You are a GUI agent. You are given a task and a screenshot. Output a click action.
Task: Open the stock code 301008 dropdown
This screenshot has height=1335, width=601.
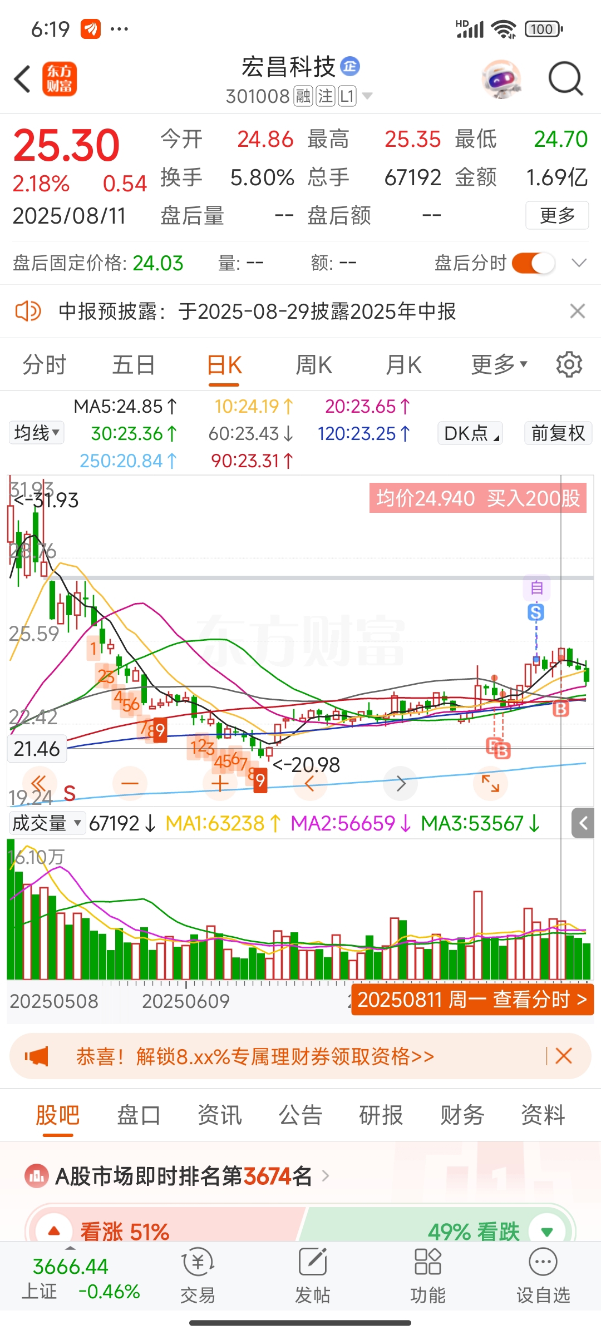click(x=367, y=96)
